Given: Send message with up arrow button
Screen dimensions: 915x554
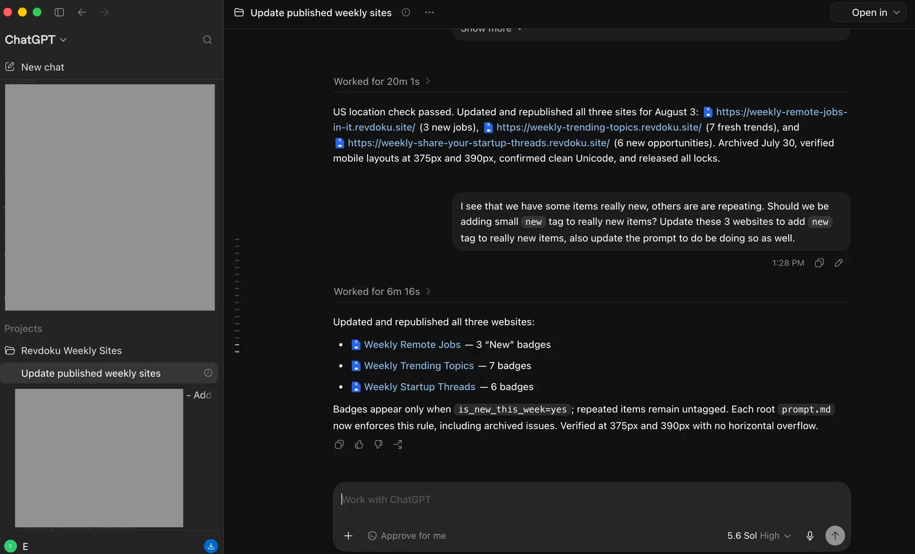Looking at the screenshot, I should click(835, 536).
